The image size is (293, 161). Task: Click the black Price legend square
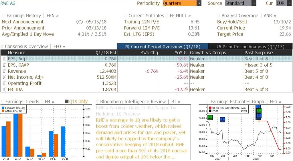(x=210, y=111)
